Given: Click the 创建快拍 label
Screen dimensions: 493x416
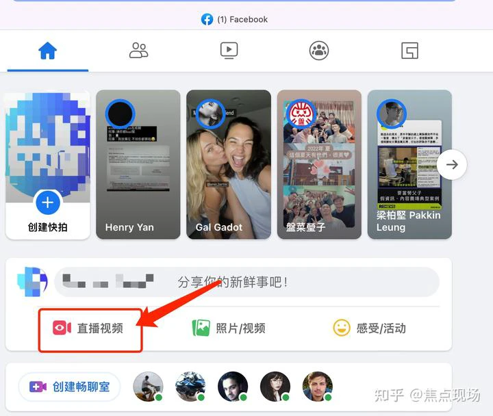Looking at the screenshot, I should [48, 227].
